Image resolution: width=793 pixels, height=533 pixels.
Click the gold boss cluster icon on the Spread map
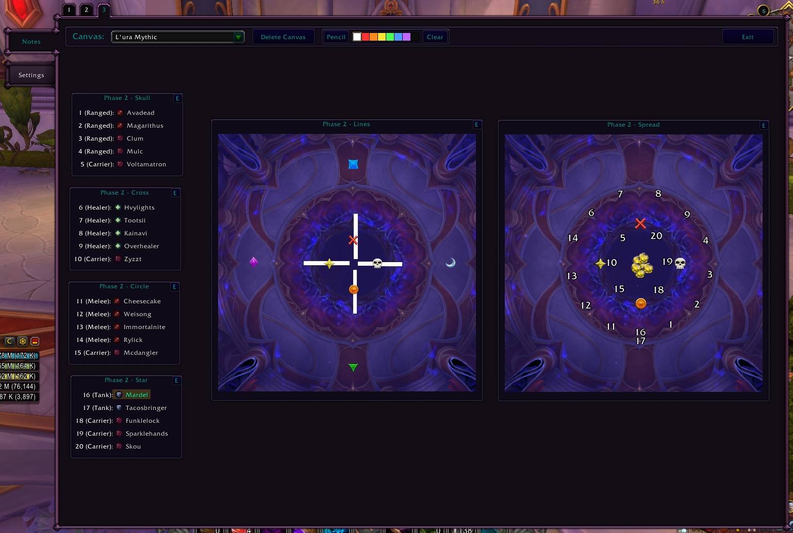tap(642, 265)
